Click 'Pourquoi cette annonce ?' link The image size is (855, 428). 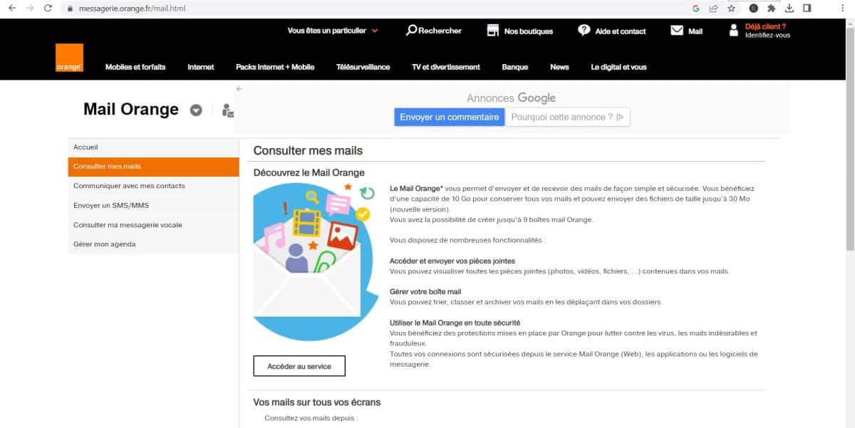point(567,117)
